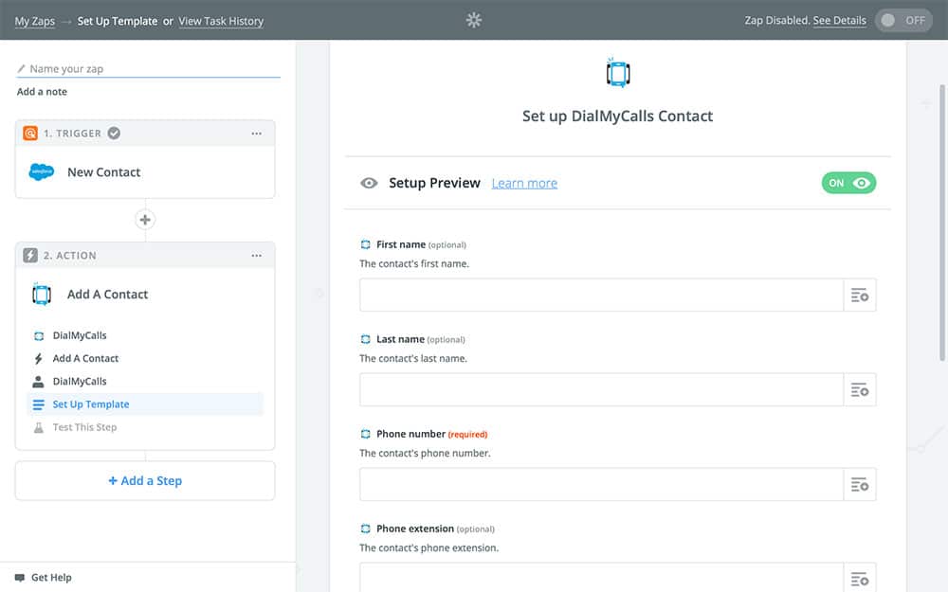The height and width of the screenshot is (592, 948).
Task: Click the eye icon beside Setup Preview
Action: [x=369, y=184]
